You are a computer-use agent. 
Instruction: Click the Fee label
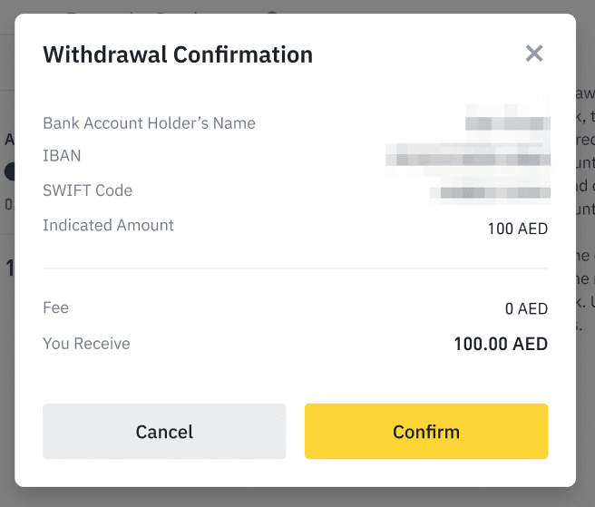(55, 308)
